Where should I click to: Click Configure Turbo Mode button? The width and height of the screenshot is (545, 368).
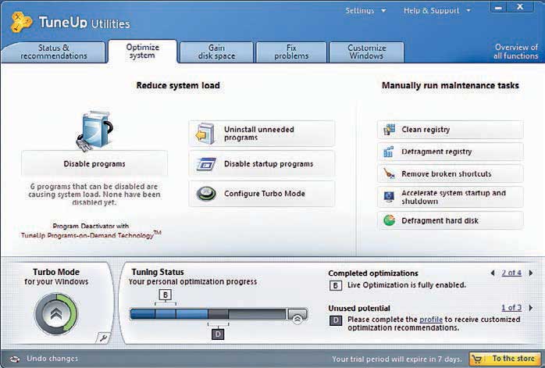tap(262, 194)
